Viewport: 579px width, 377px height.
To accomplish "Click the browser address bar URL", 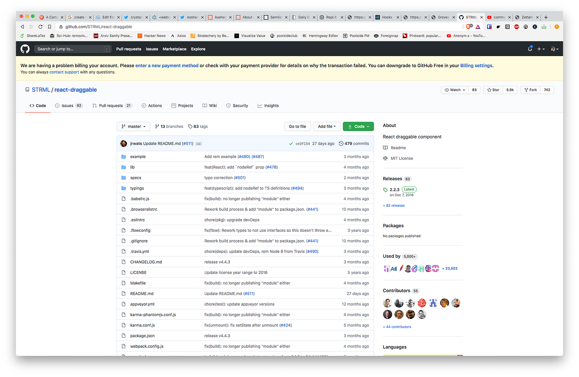I will tap(99, 27).
